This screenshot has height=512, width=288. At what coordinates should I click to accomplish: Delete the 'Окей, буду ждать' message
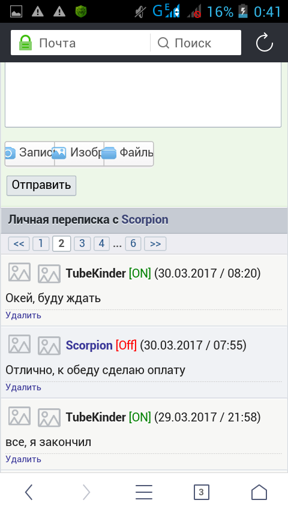(x=23, y=315)
